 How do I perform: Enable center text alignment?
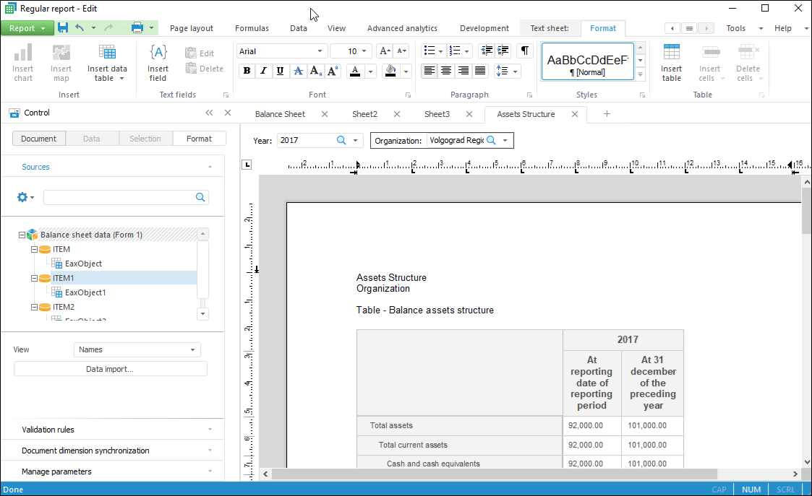pyautogui.click(x=446, y=71)
